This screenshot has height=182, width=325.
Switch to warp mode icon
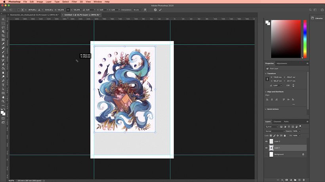click(145, 10)
